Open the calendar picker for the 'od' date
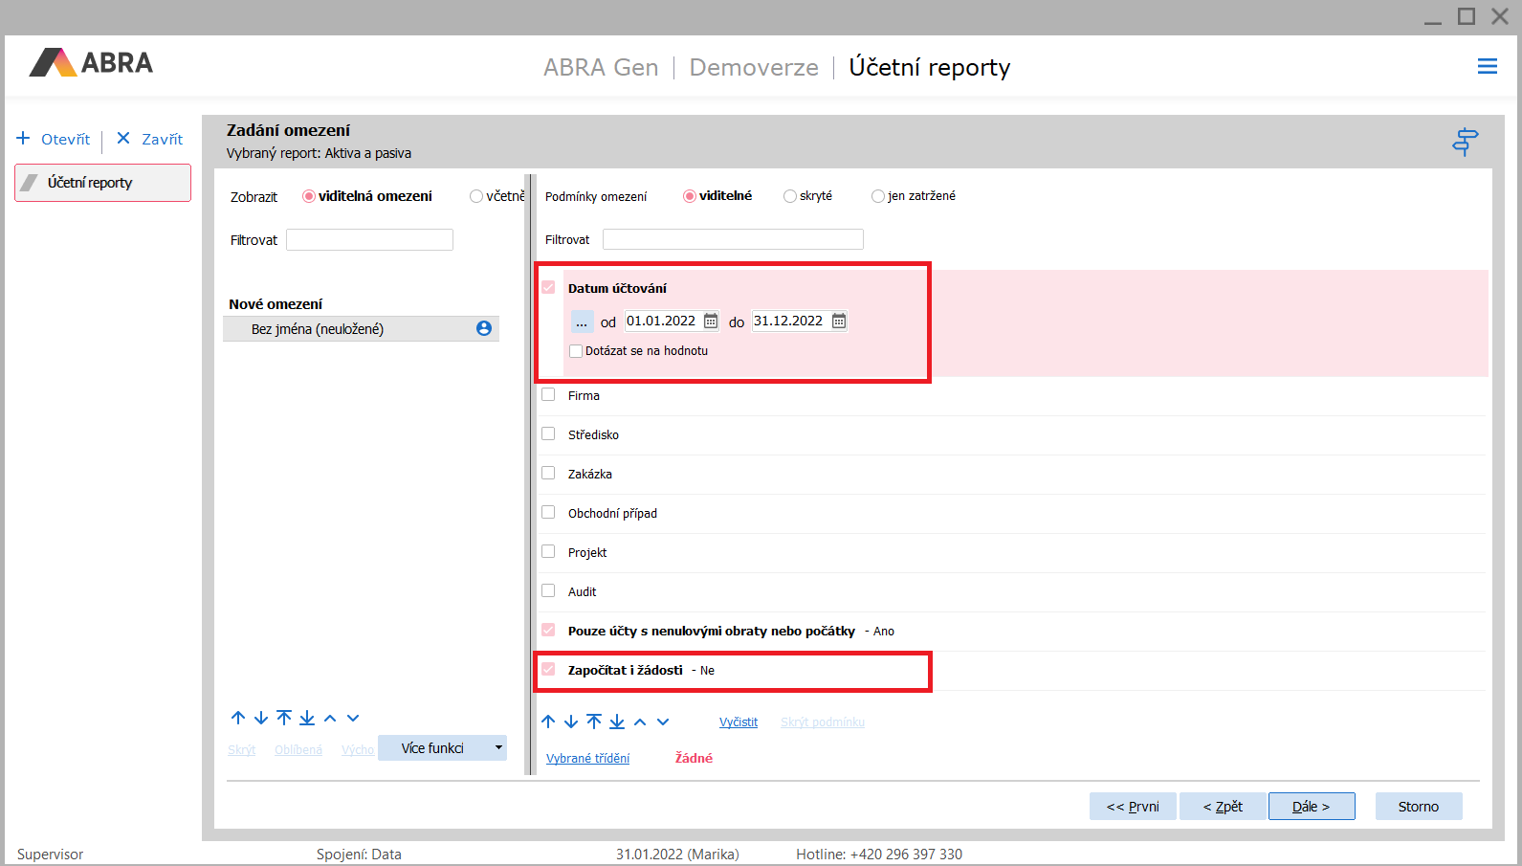 711,322
